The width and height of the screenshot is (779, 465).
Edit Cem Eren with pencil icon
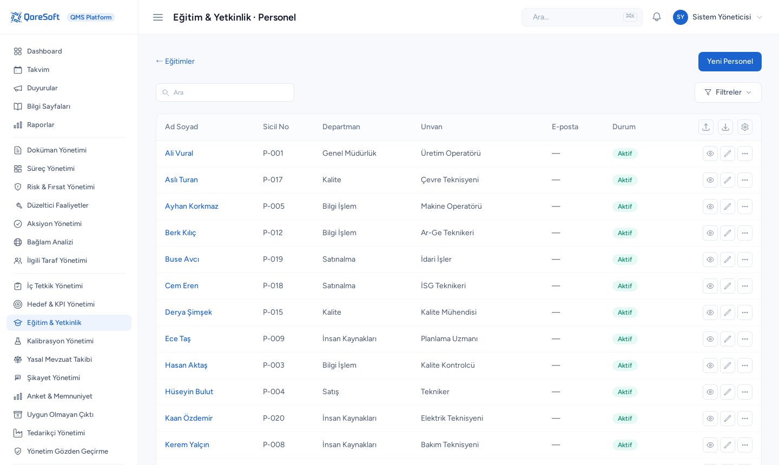pyautogui.click(x=728, y=286)
